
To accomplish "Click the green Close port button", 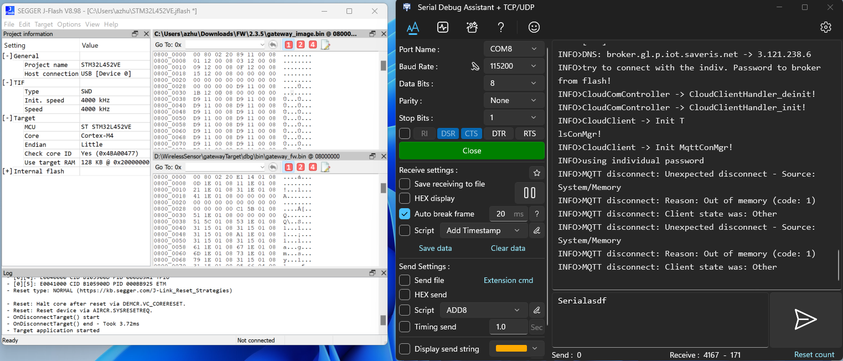I will click(x=472, y=151).
